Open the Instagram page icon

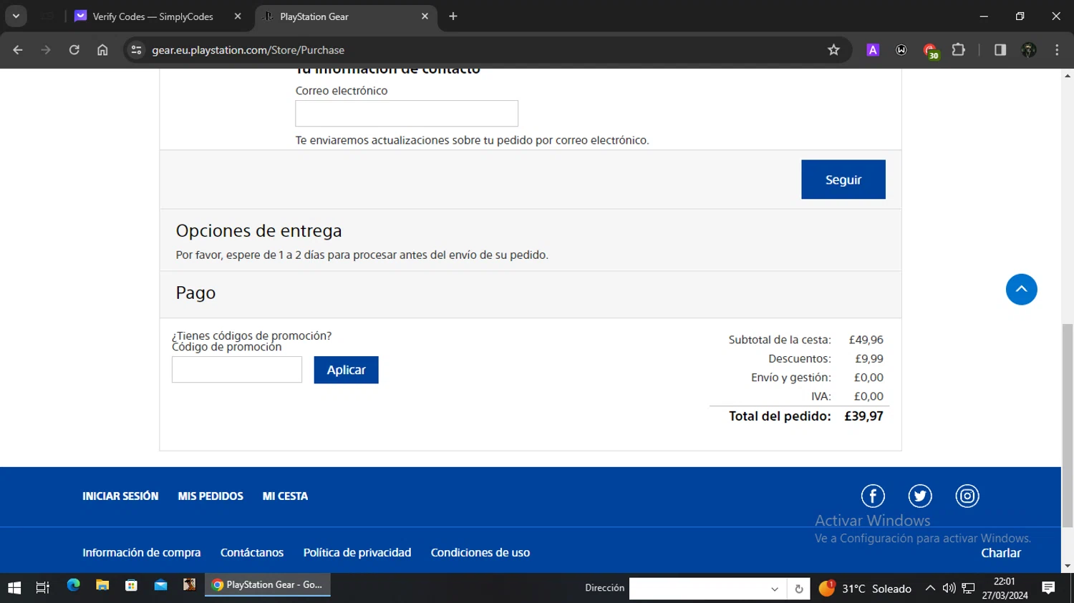pyautogui.click(x=967, y=496)
